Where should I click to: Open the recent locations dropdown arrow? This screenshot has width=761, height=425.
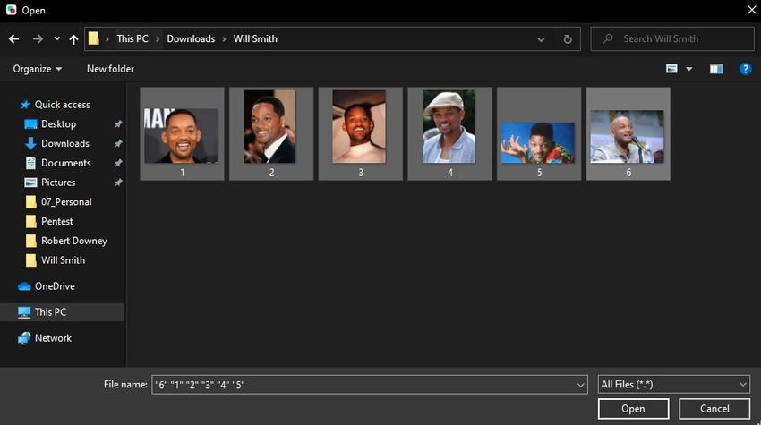(56, 38)
